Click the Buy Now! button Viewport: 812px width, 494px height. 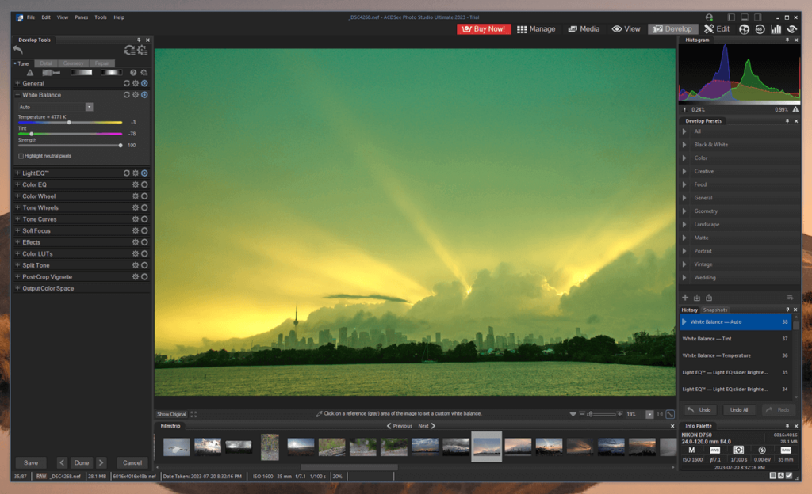click(484, 29)
